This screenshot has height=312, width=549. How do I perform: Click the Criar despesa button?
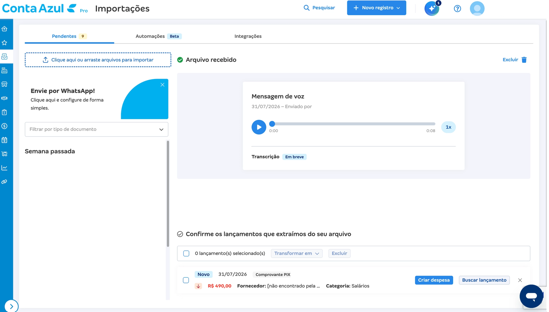(x=434, y=280)
